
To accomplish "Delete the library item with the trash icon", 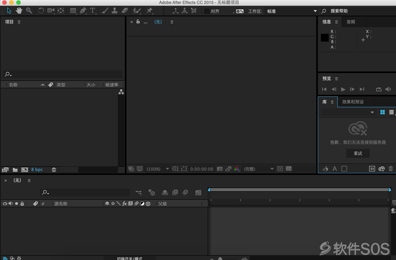I will (x=391, y=169).
